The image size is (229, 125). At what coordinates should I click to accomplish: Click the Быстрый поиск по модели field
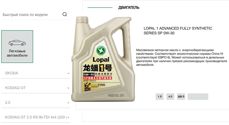(x=31, y=15)
